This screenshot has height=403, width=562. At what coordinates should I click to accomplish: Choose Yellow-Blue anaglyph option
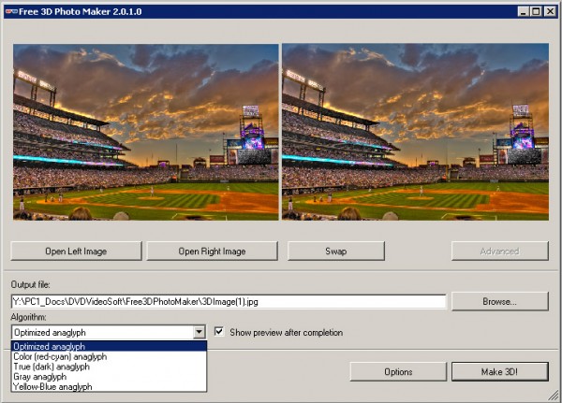pyautogui.click(x=109, y=386)
